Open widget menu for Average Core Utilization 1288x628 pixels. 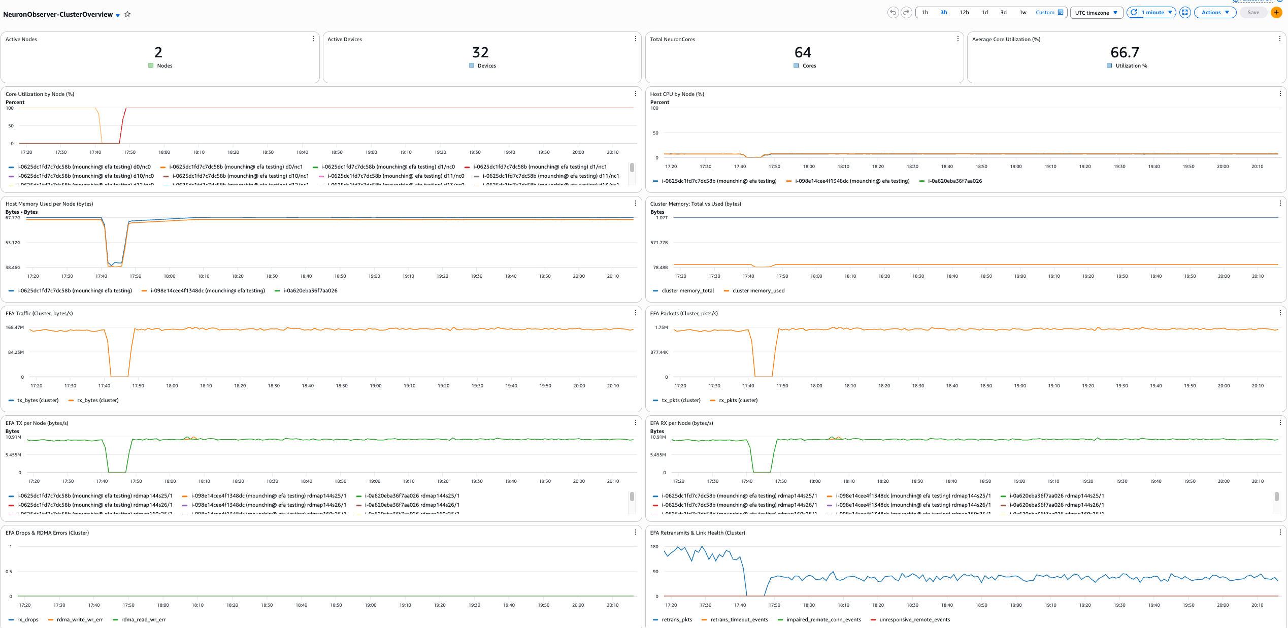coord(1280,39)
